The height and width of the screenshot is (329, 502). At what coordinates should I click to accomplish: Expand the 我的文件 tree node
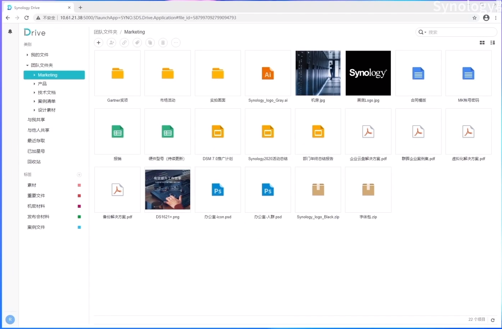pyautogui.click(x=27, y=55)
